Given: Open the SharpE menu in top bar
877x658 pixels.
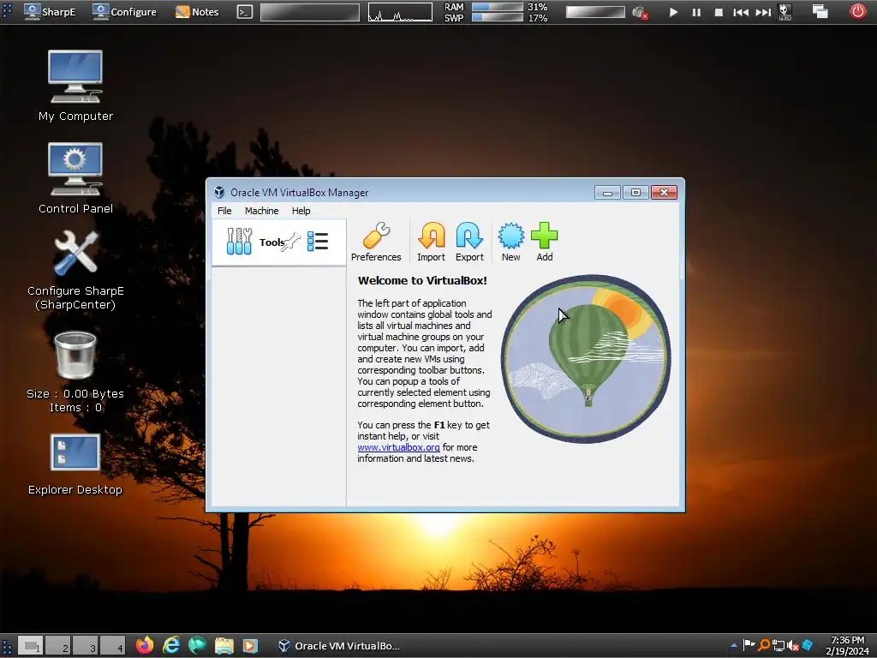Looking at the screenshot, I should point(51,12).
